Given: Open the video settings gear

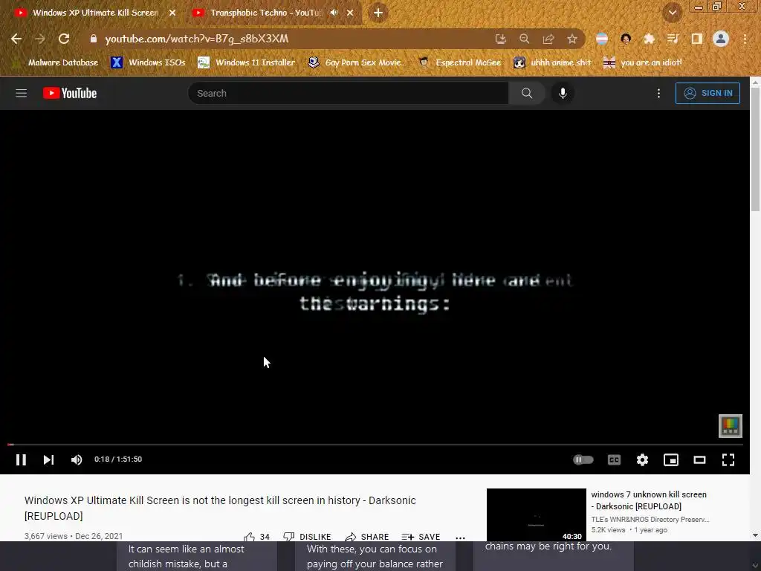Looking at the screenshot, I should click(642, 459).
